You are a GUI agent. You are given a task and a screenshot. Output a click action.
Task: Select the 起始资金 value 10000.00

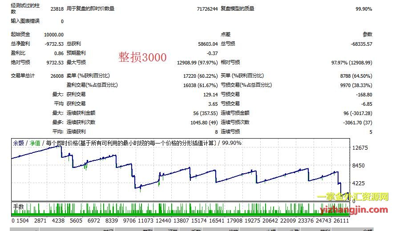[x=54, y=35]
